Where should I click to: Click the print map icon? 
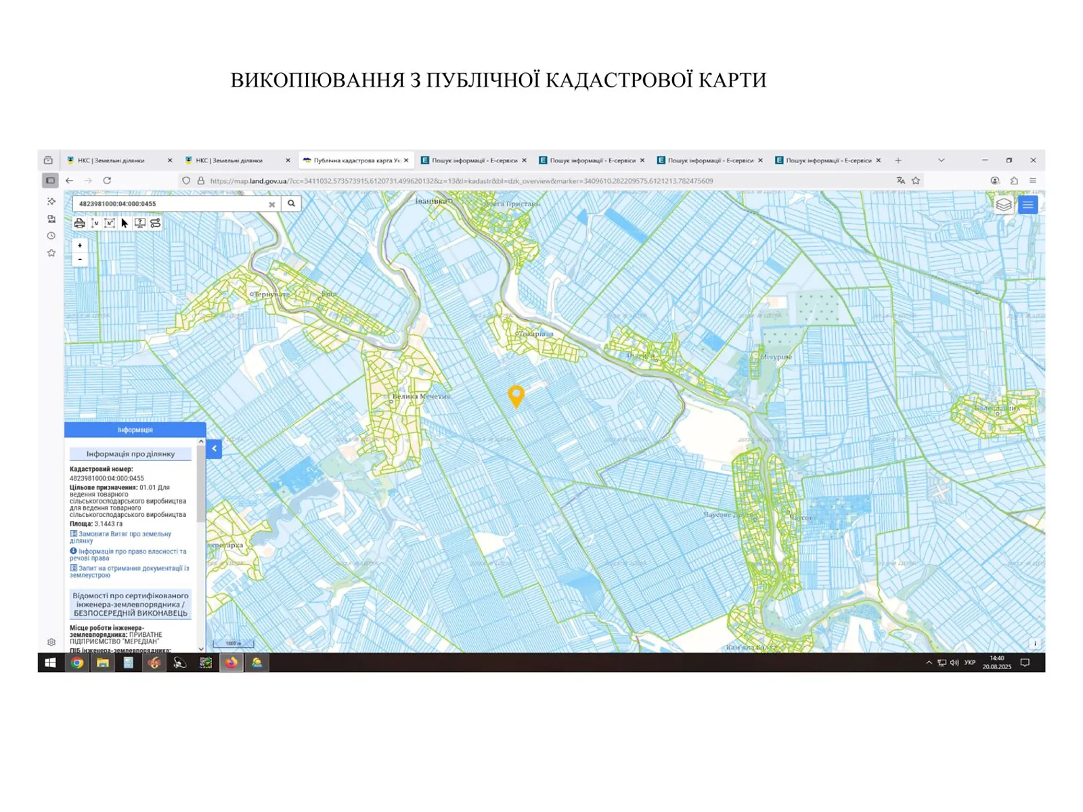(79, 223)
